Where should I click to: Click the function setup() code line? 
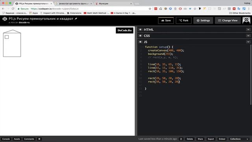(x=159, y=47)
